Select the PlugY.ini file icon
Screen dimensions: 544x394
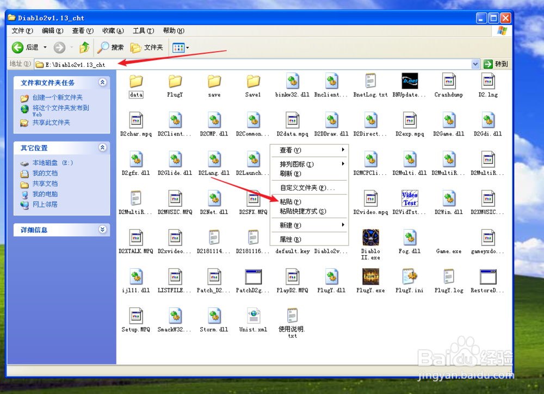pos(410,276)
